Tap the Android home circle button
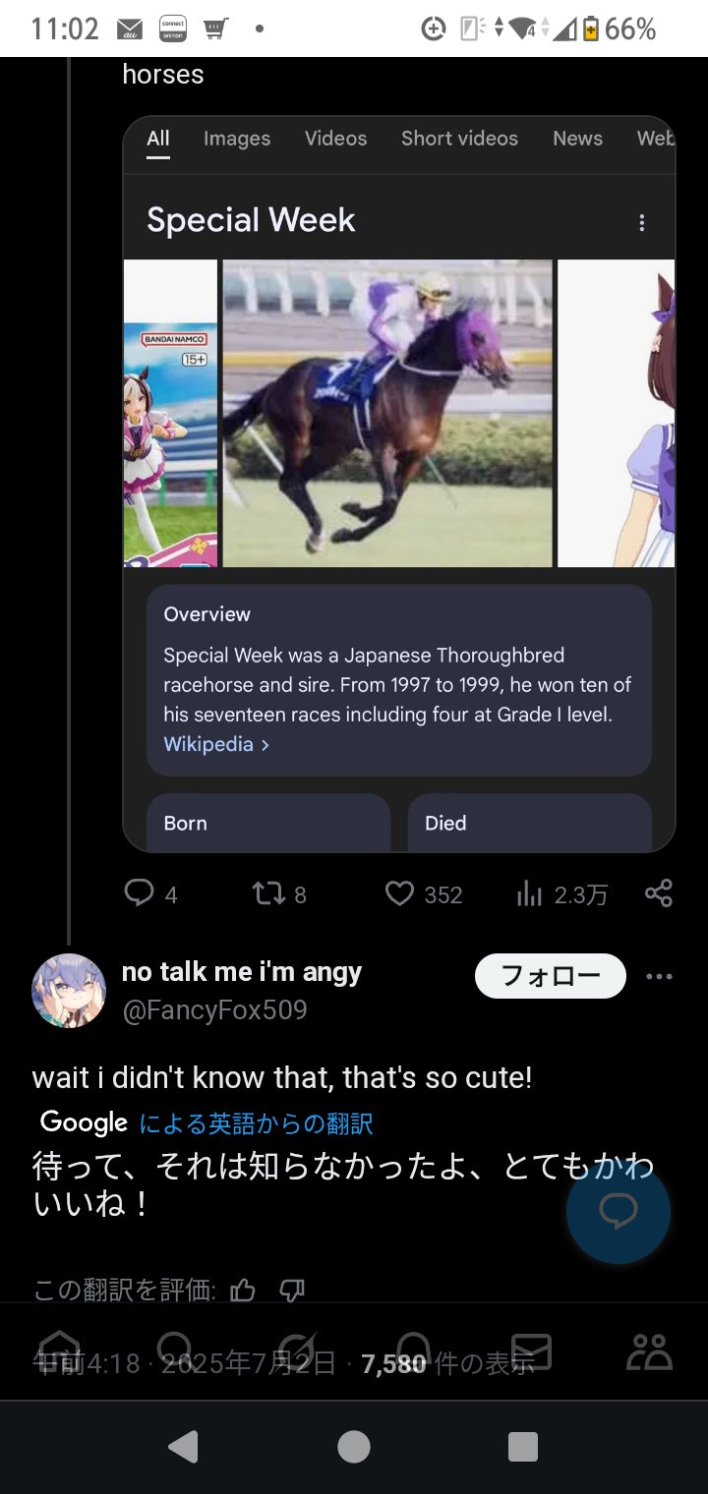 click(x=354, y=1447)
